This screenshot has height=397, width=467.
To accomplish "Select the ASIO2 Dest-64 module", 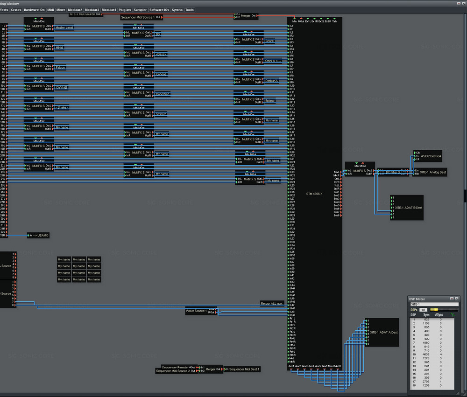I will [x=431, y=156].
